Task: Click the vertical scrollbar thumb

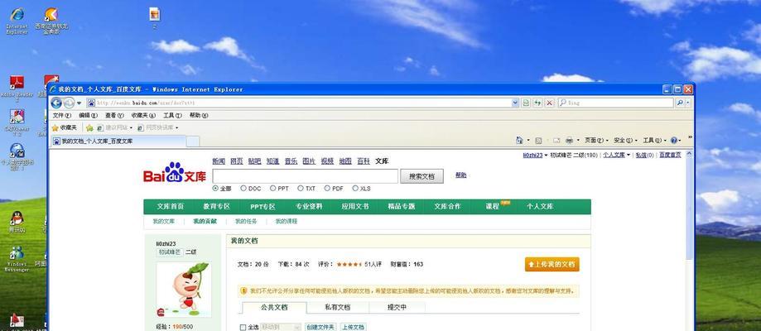Action: click(689, 209)
